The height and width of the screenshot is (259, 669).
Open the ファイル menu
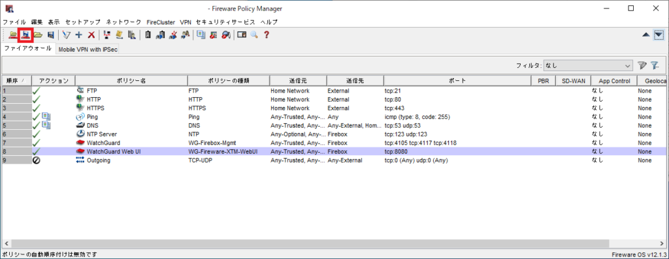coord(14,22)
